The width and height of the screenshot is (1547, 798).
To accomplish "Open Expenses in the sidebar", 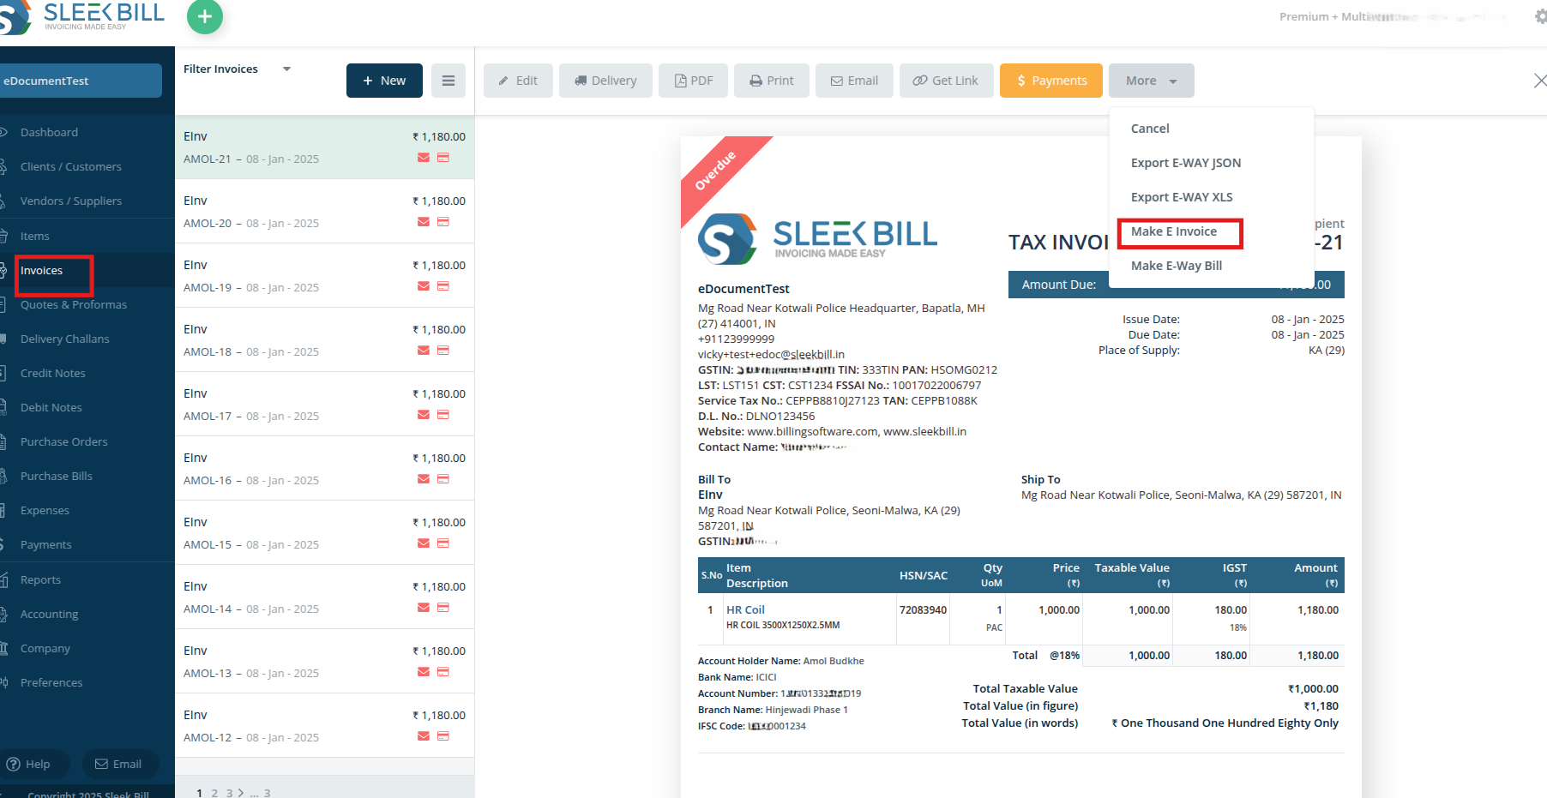I will click(x=45, y=510).
